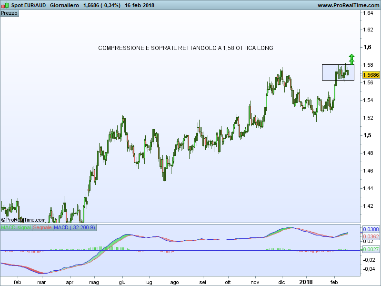Click the green 0,0027 histogram value box

[x=371, y=249]
